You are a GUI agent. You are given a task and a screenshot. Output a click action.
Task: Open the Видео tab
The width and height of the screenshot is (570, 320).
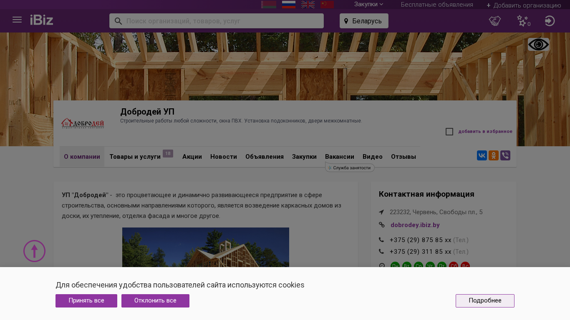click(373, 157)
